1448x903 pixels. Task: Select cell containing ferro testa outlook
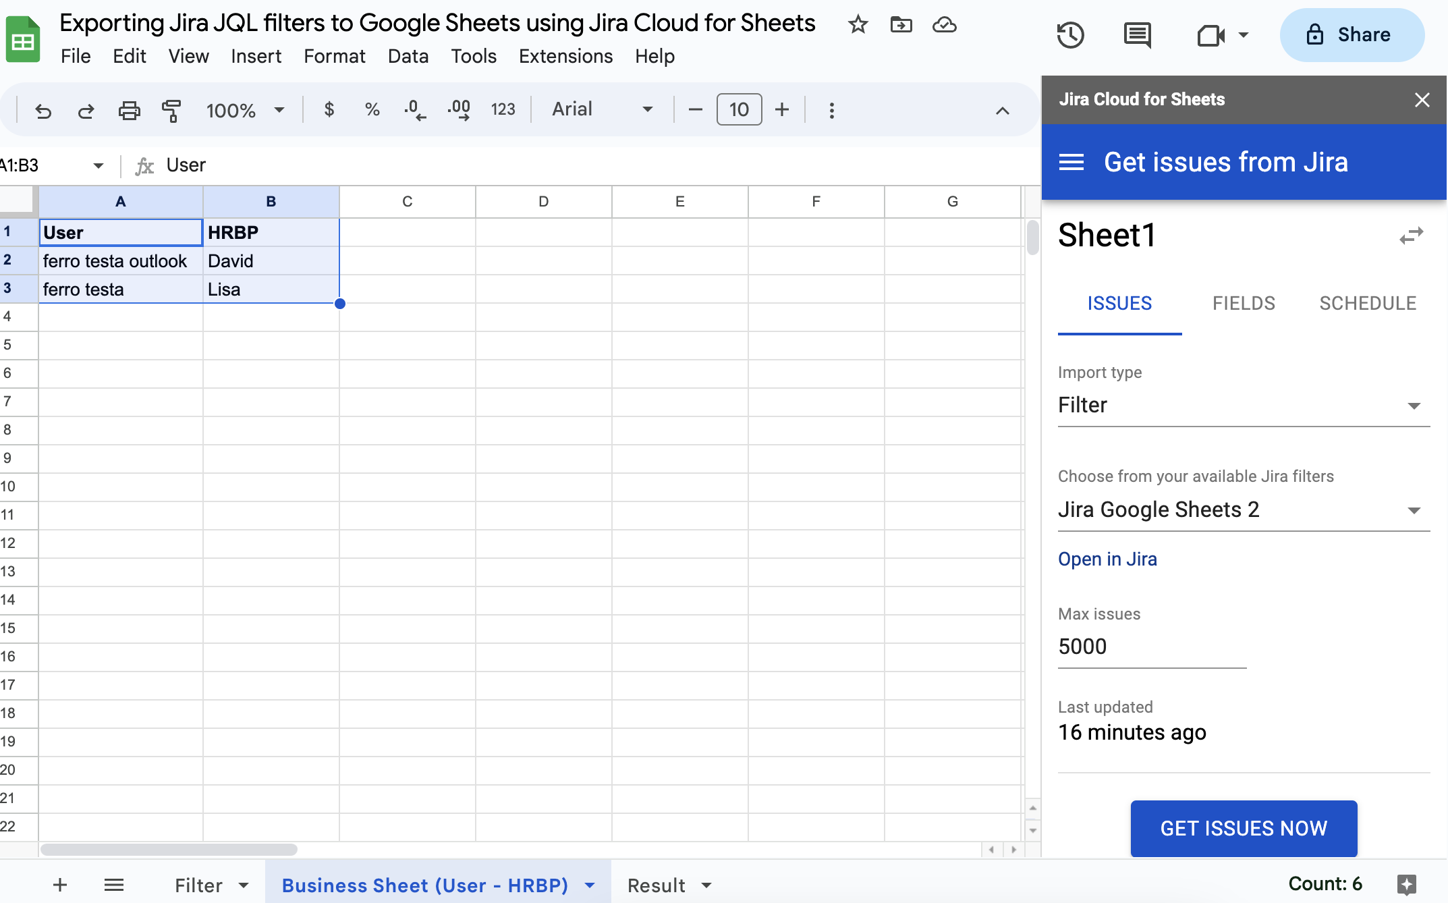121,261
